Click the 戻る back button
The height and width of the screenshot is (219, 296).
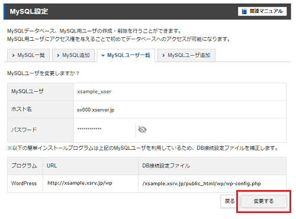coord(230,201)
